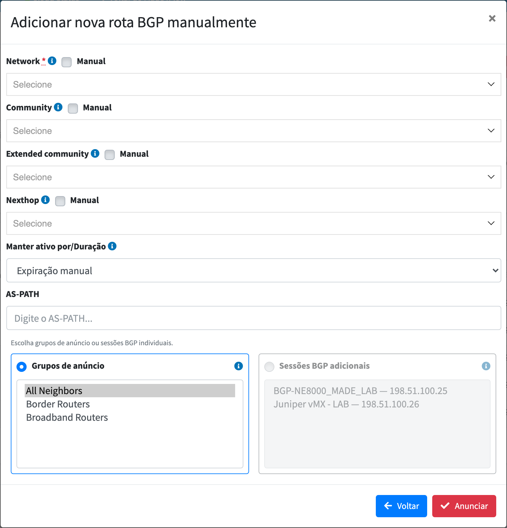This screenshot has height=528, width=507.
Task: Show info tooltip for Extended community
Action: click(95, 153)
